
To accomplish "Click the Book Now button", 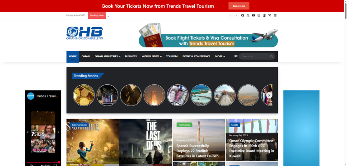I will (239, 6).
